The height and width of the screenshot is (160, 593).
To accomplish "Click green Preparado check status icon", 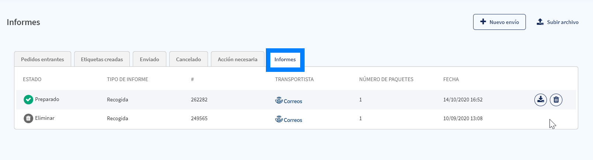I will (28, 100).
